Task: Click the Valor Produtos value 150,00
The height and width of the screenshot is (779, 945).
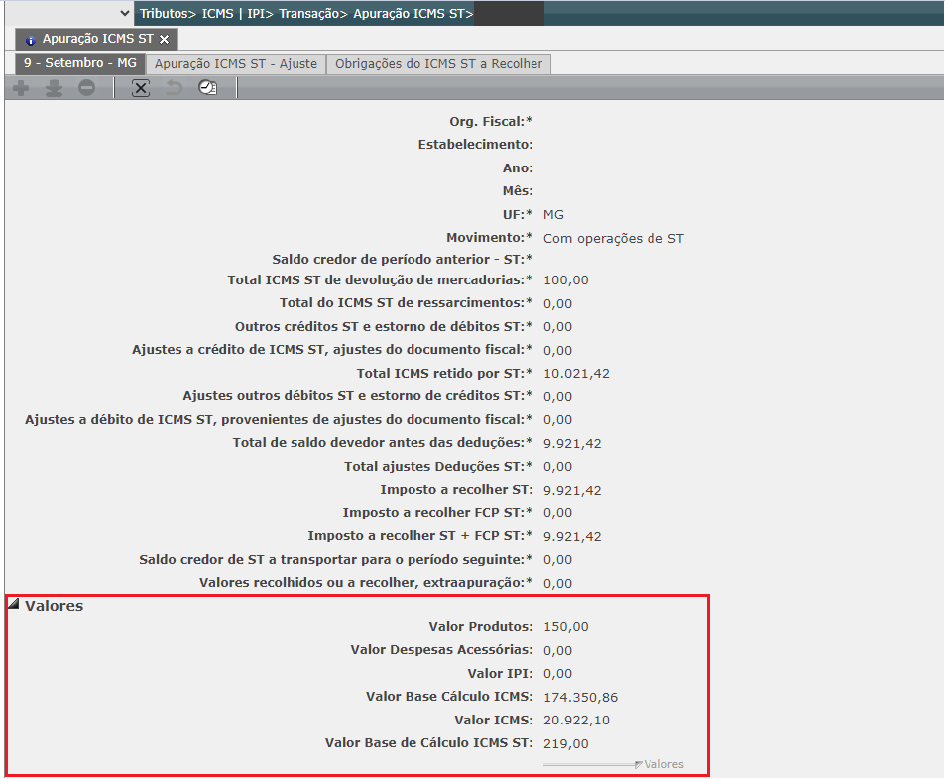Action: pos(565,627)
